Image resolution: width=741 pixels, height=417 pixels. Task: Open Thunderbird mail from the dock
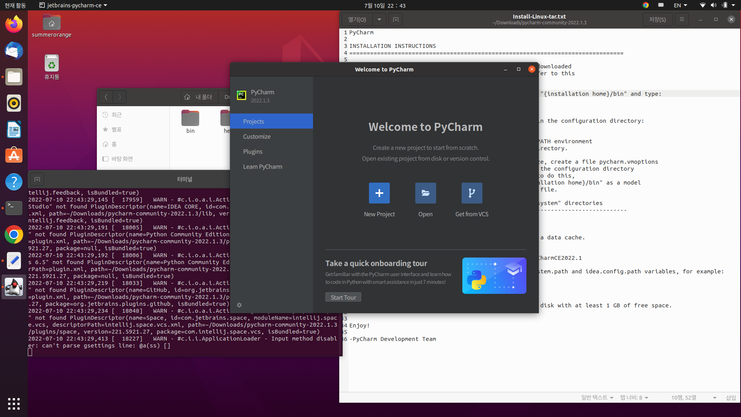coord(14,51)
